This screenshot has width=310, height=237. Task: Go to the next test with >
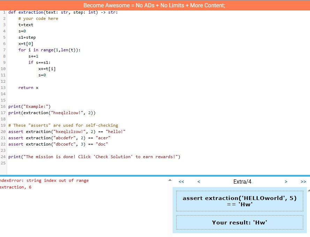pos(286,182)
